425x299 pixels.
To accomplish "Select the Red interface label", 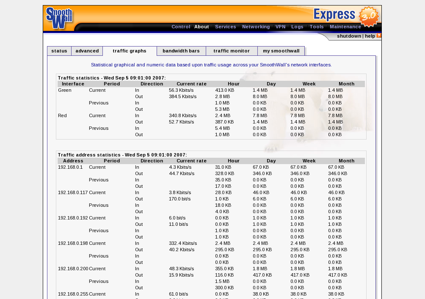I will pyautogui.click(x=62, y=115).
